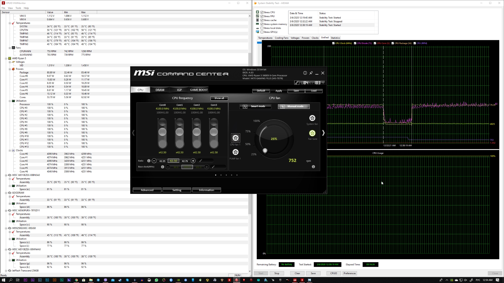This screenshot has height=283, width=504.
Task: Switch to AIDA64 taskbar icon
Action: click(295, 280)
